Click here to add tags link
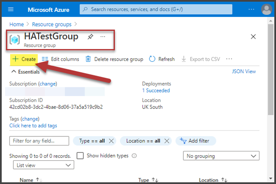The image size is (276, 184). (33, 126)
